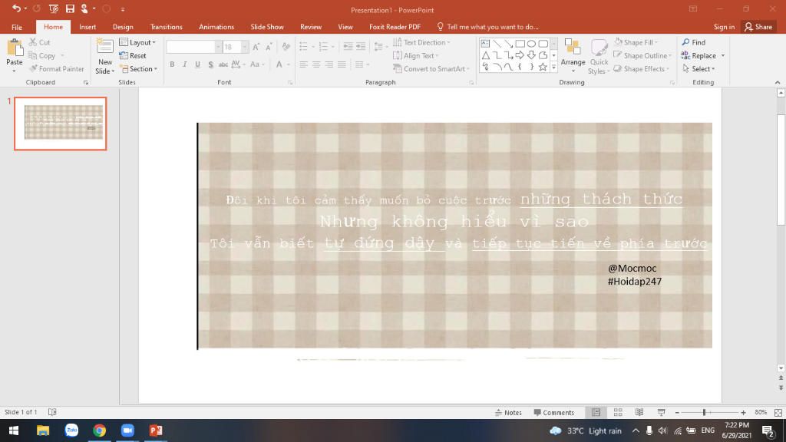Toggle Italic formatting

184,64
